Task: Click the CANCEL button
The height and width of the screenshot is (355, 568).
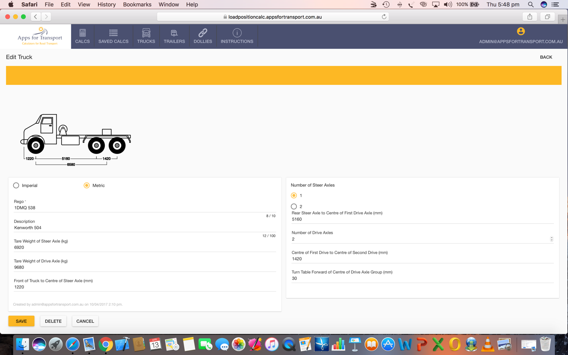Action: click(85, 321)
